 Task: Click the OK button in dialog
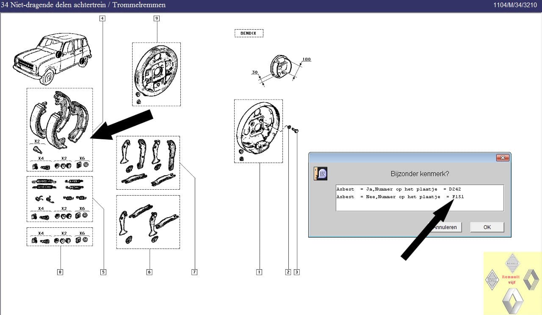[487, 227]
